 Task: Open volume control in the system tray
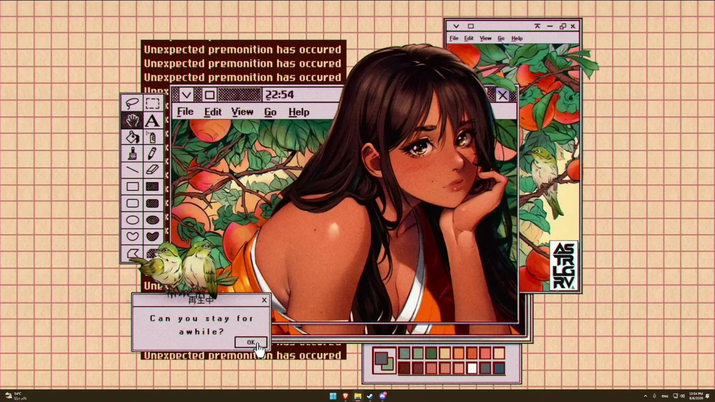click(x=682, y=396)
